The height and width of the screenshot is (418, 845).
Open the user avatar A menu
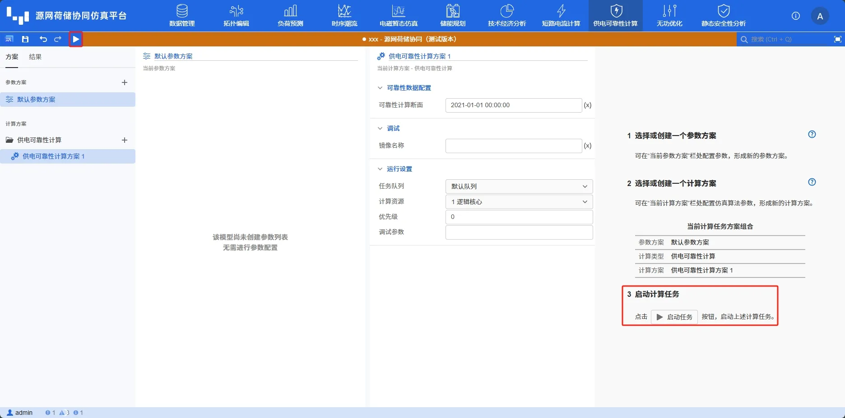(x=820, y=16)
